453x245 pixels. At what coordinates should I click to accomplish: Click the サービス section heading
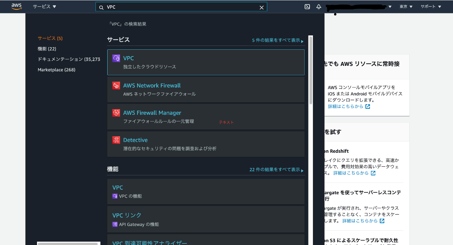point(118,40)
